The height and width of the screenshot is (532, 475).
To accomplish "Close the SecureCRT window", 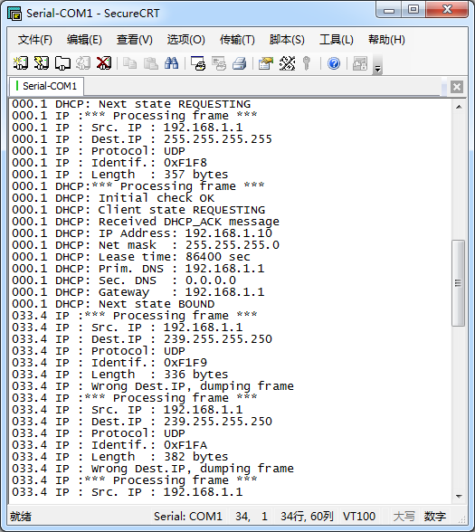I will tap(447, 10).
